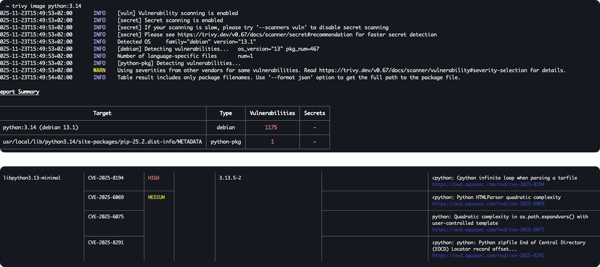Click the Target column header
The width and height of the screenshot is (600, 267).
(103, 113)
